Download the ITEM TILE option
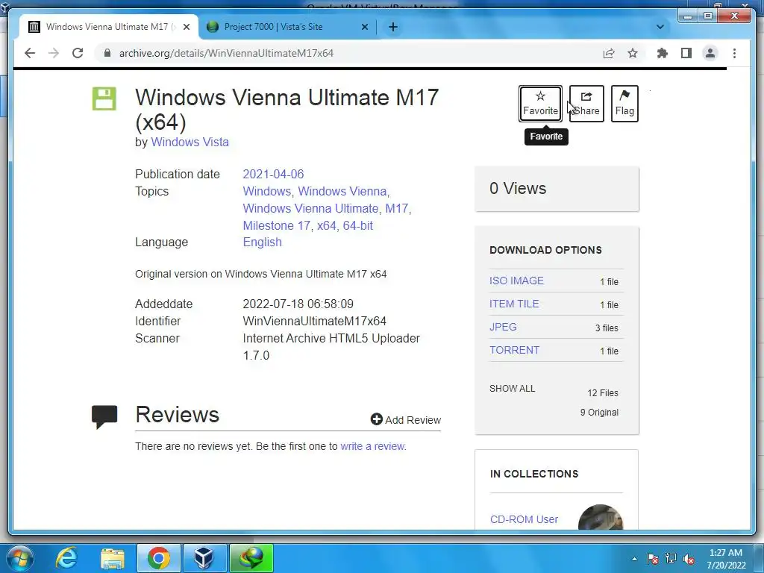The image size is (764, 573). 514,304
